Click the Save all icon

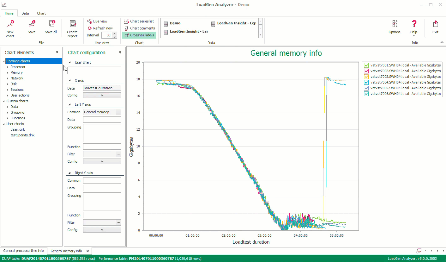(51, 25)
